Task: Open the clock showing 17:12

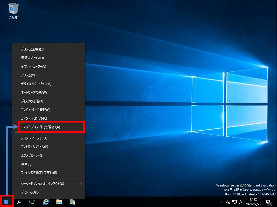Action: [x=253, y=202]
